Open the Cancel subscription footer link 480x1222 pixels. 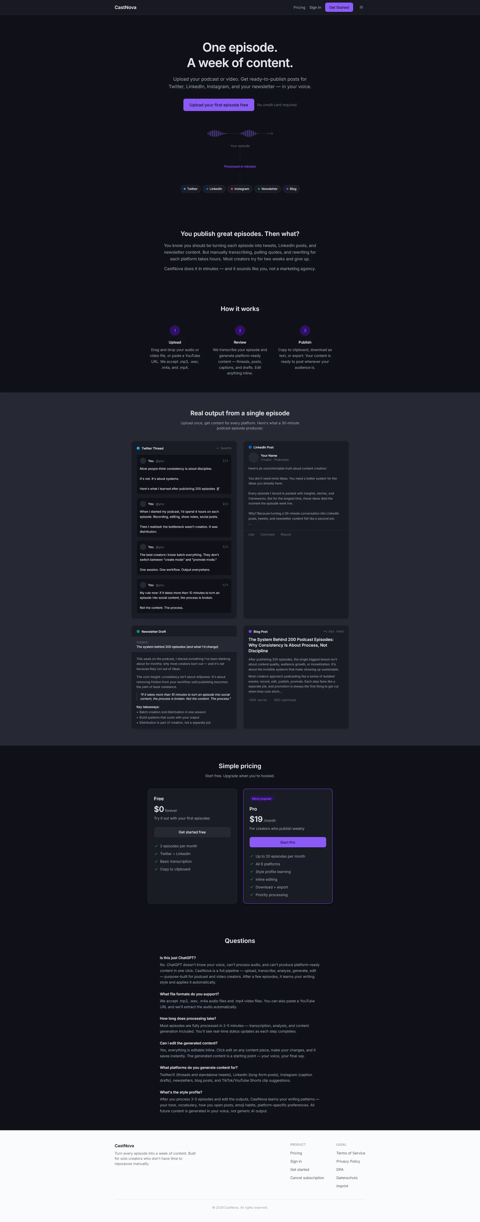[307, 1178]
